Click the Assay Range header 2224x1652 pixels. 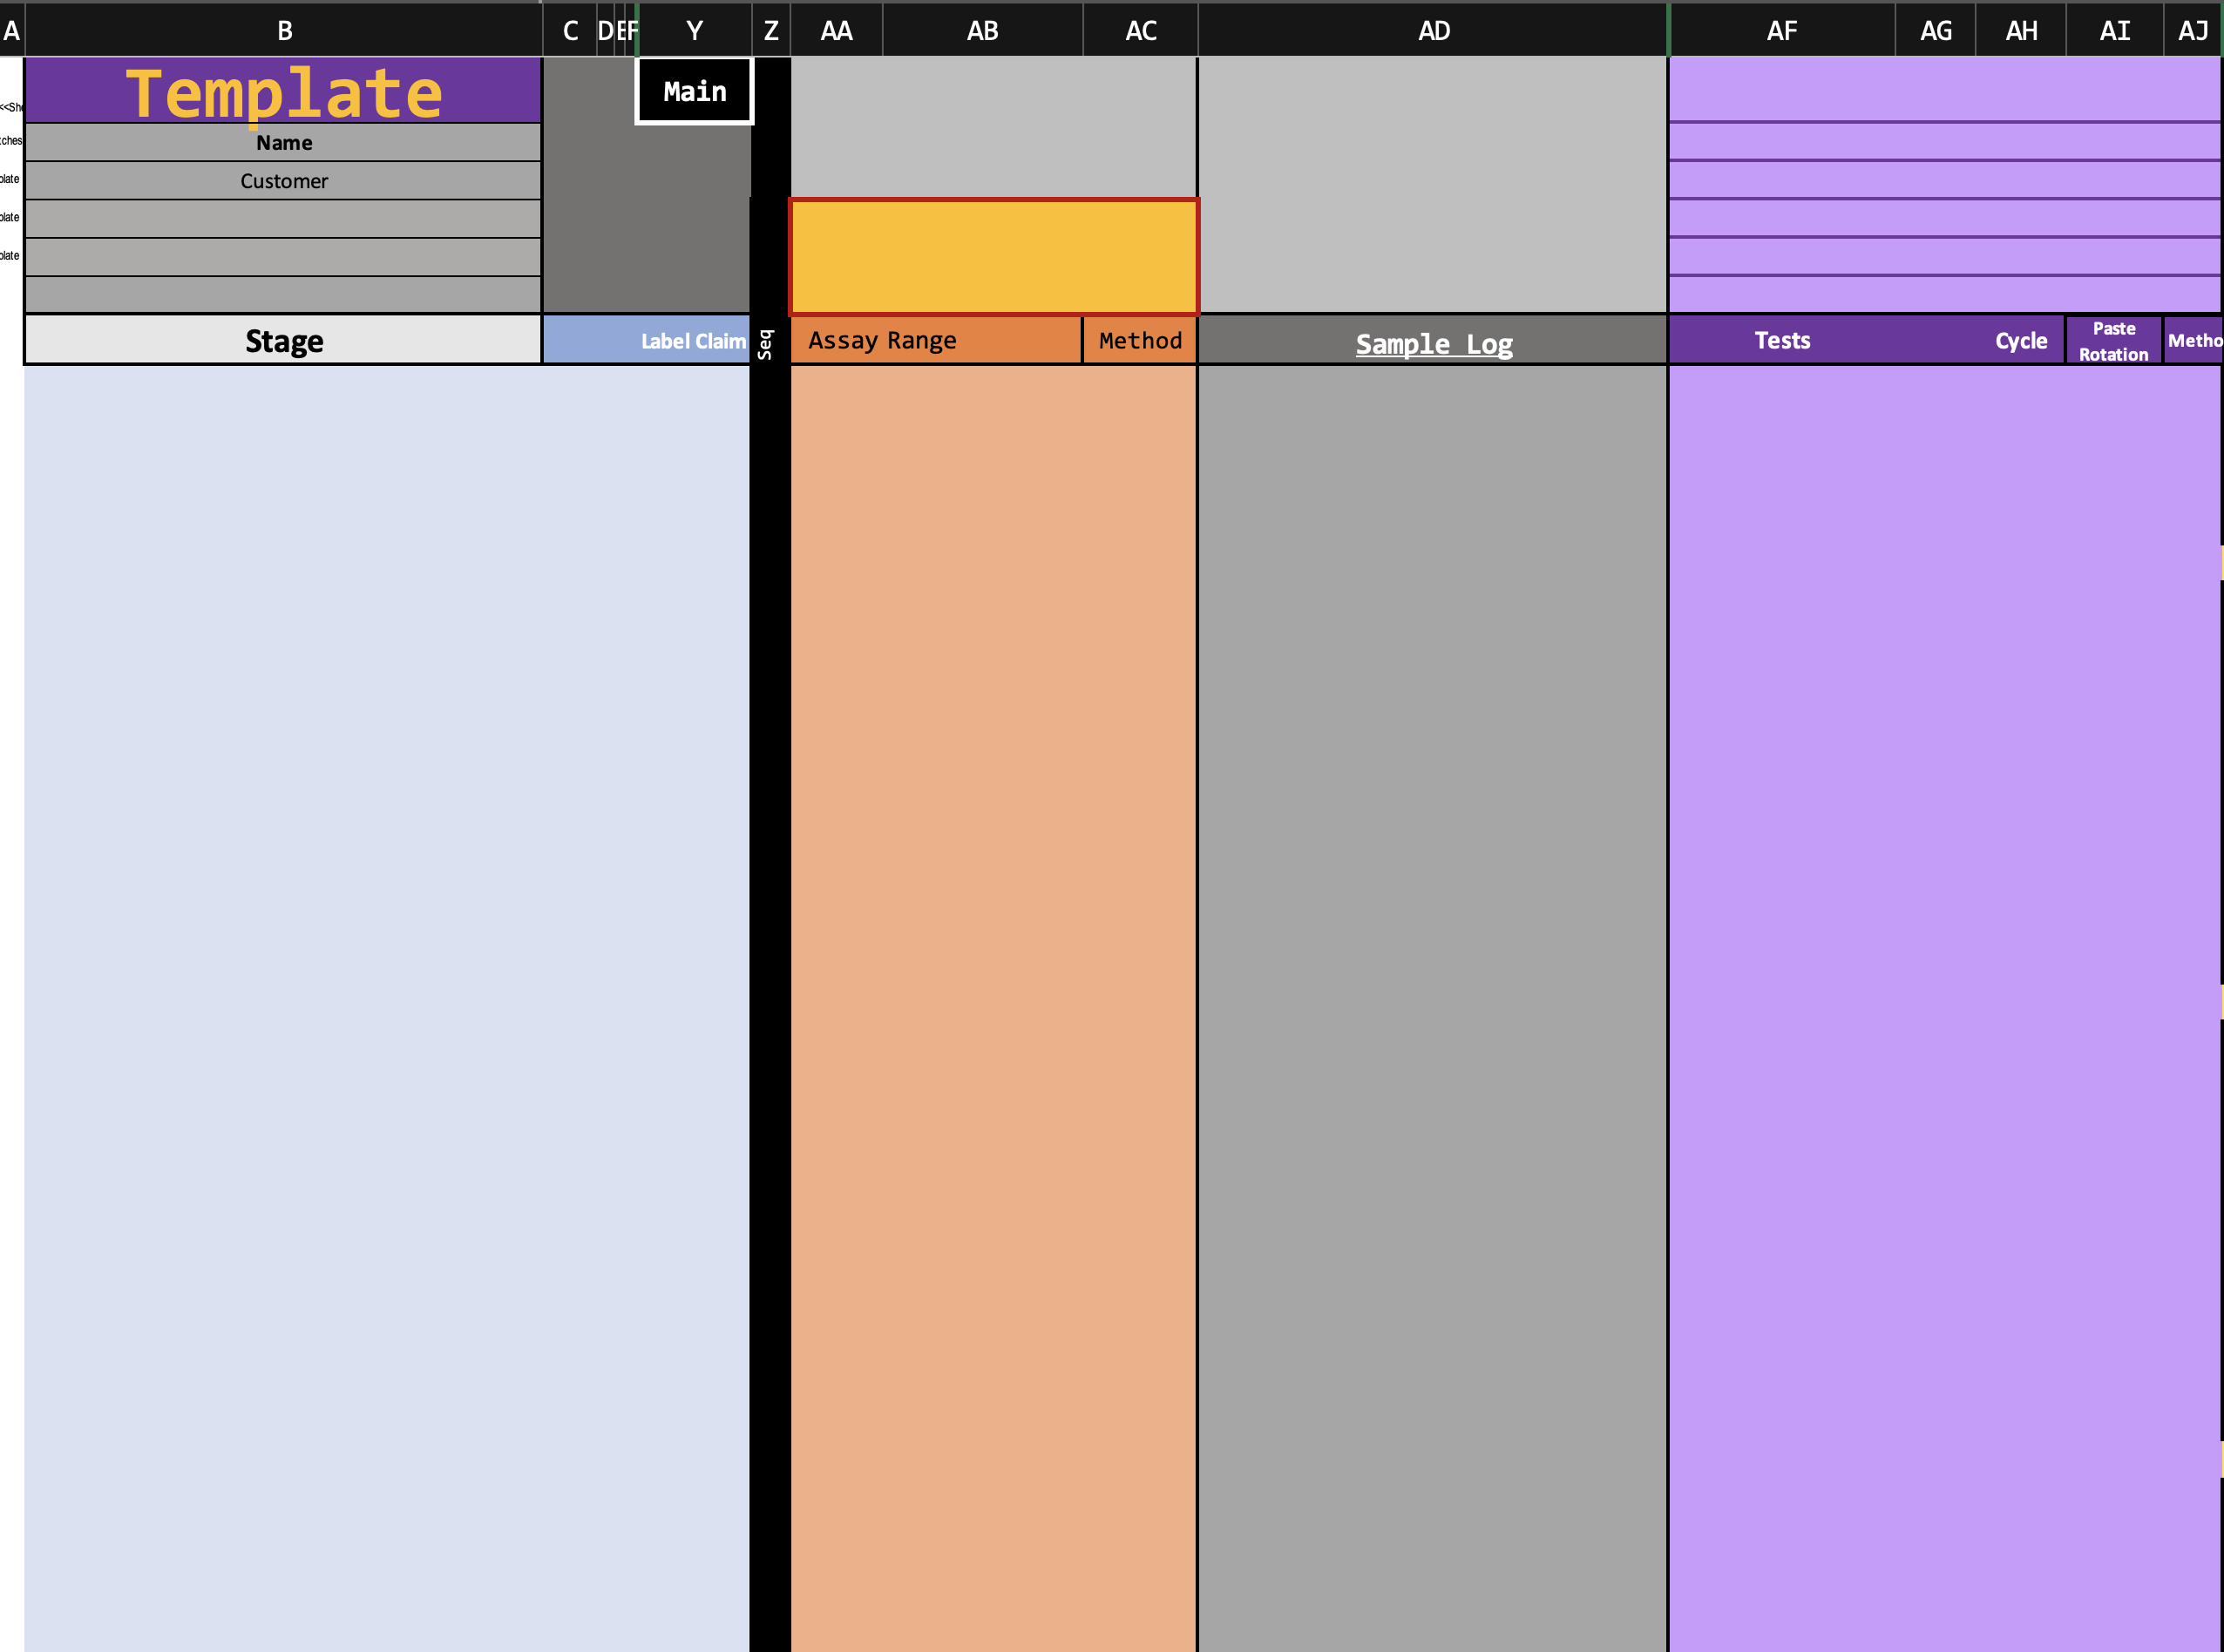tap(882, 341)
